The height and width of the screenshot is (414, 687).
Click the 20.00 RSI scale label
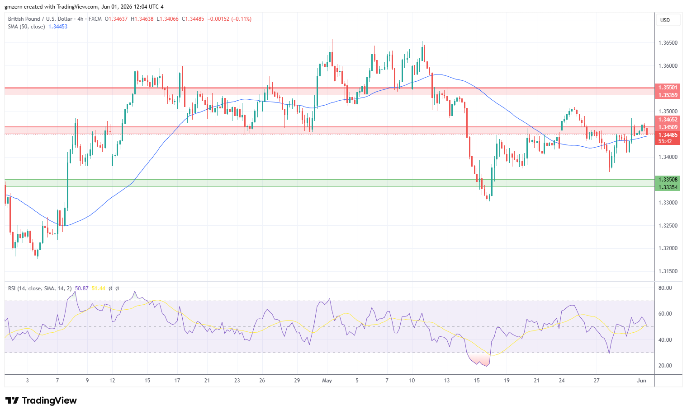click(x=666, y=366)
